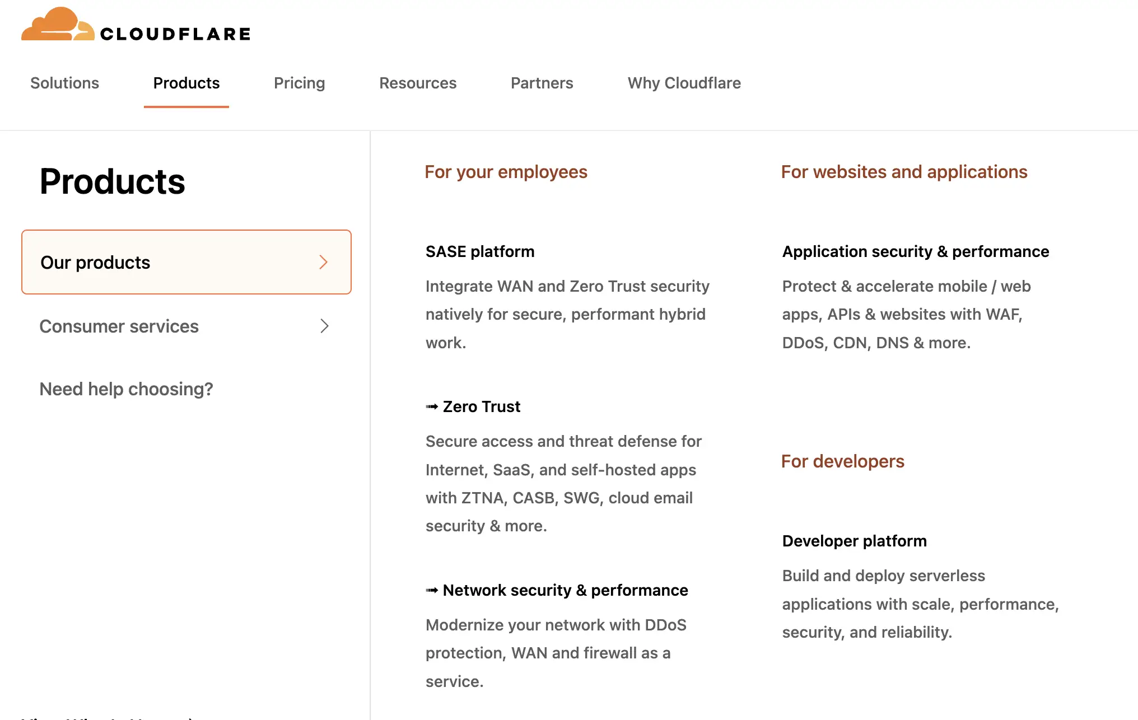
Task: Open the Pricing menu item
Action: point(299,83)
